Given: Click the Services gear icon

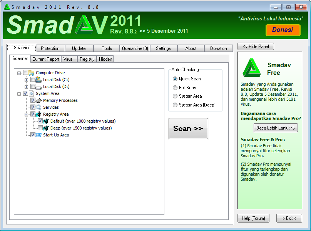Looking at the screenshot, I should tap(38, 107).
